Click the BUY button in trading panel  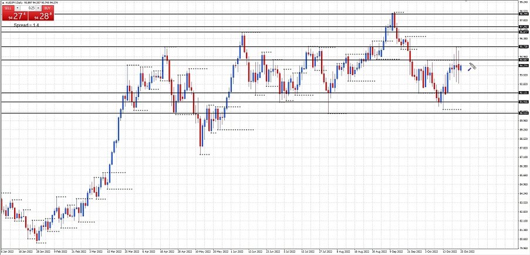coord(46,8)
